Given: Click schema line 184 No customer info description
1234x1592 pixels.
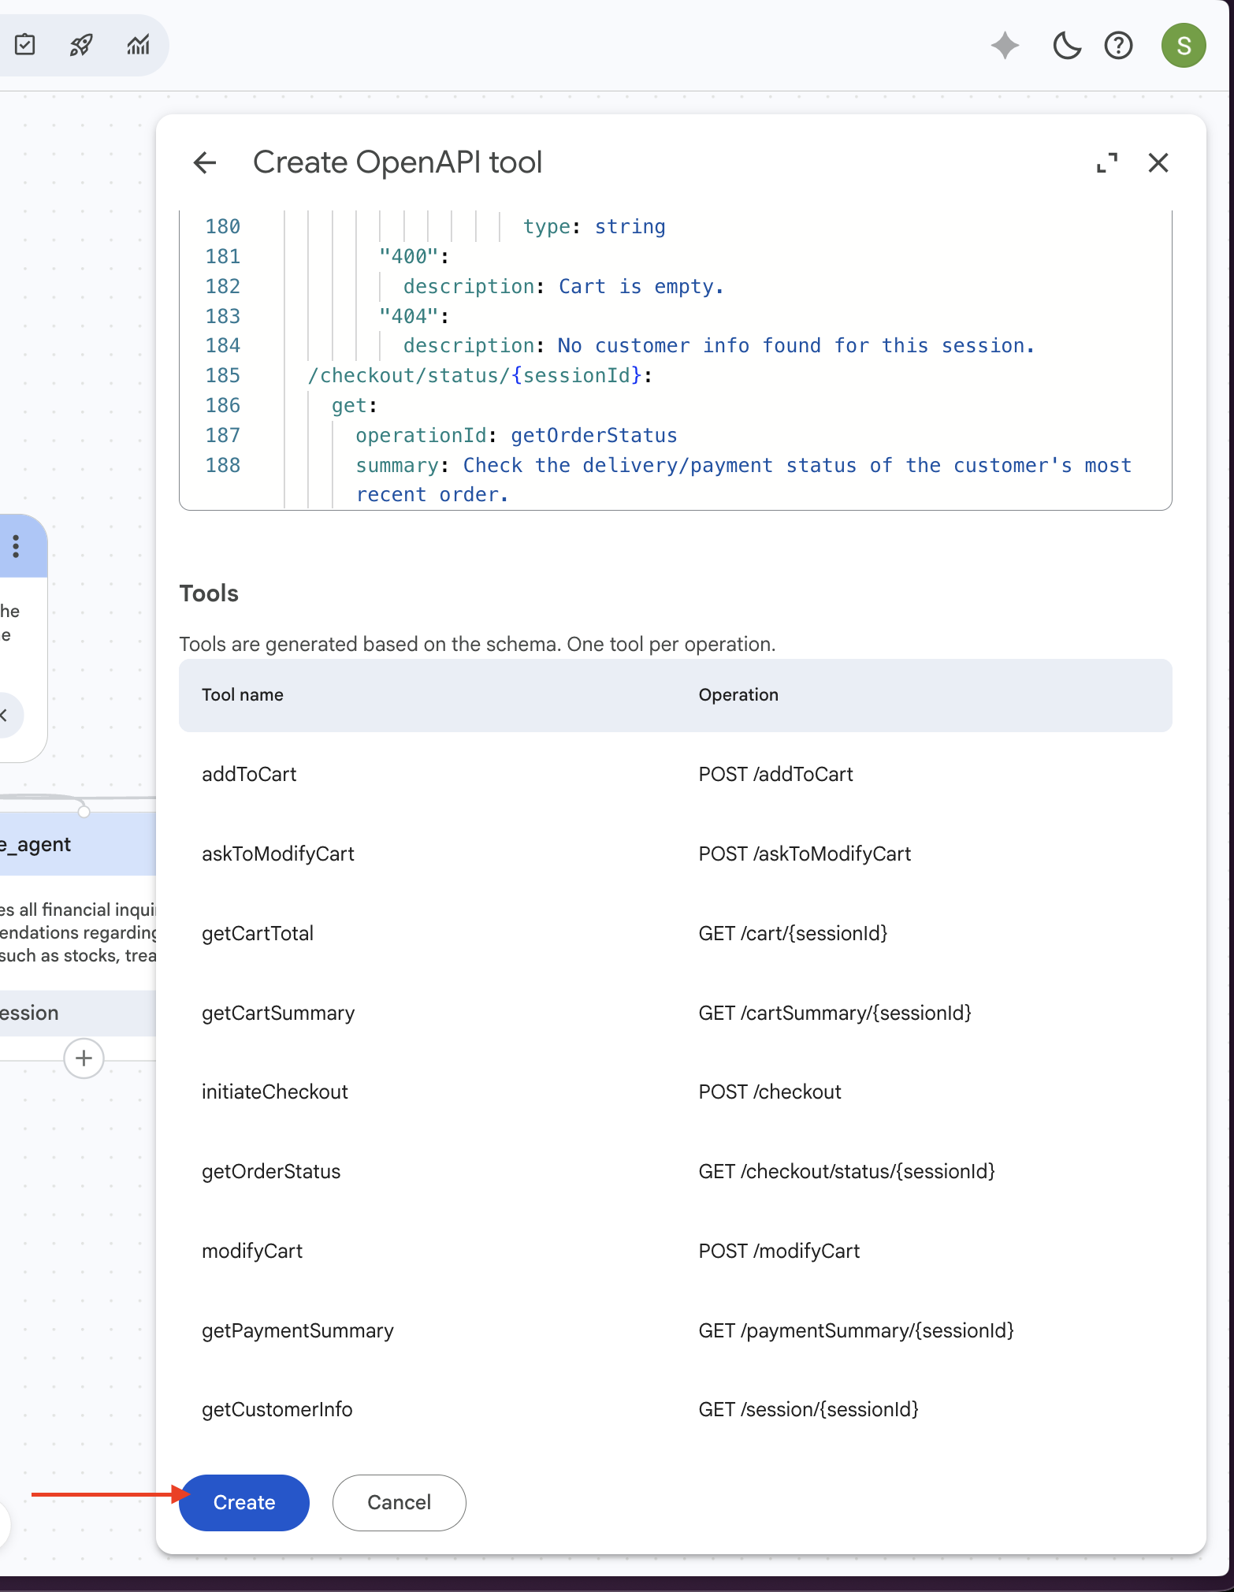Looking at the screenshot, I should [x=719, y=345].
